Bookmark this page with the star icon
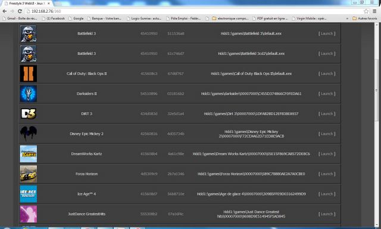This screenshot has height=229, width=381. point(366,11)
